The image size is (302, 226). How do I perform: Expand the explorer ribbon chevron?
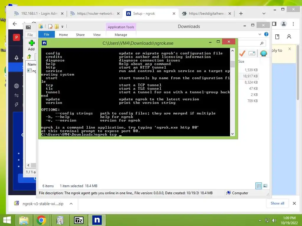coord(260,34)
